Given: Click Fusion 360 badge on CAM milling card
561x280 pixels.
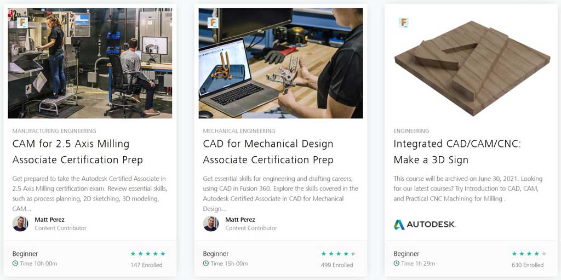Looking at the screenshot, I should tap(22, 22).
